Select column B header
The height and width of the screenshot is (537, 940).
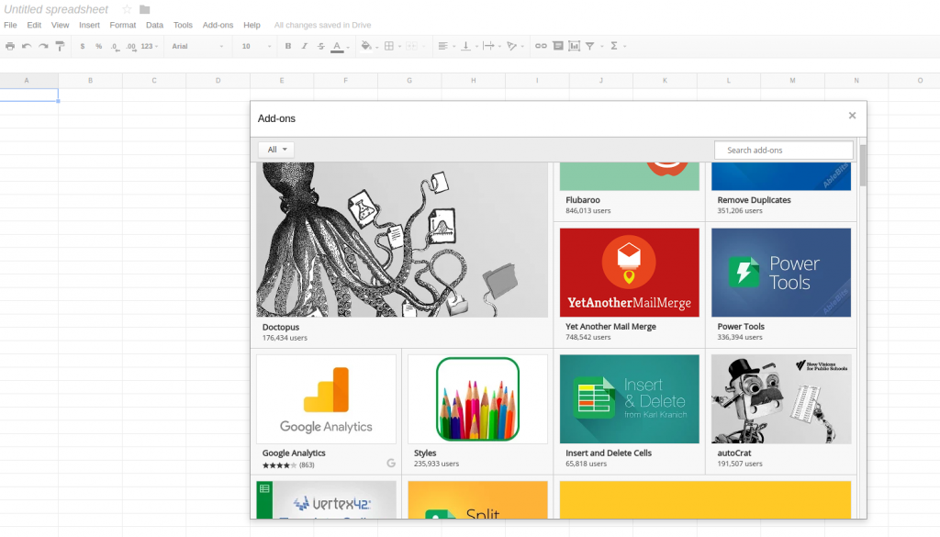(x=91, y=80)
